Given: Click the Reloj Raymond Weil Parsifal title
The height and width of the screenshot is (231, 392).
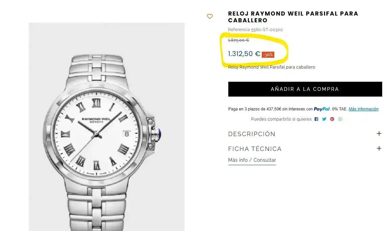Looking at the screenshot, I should coord(293,17).
